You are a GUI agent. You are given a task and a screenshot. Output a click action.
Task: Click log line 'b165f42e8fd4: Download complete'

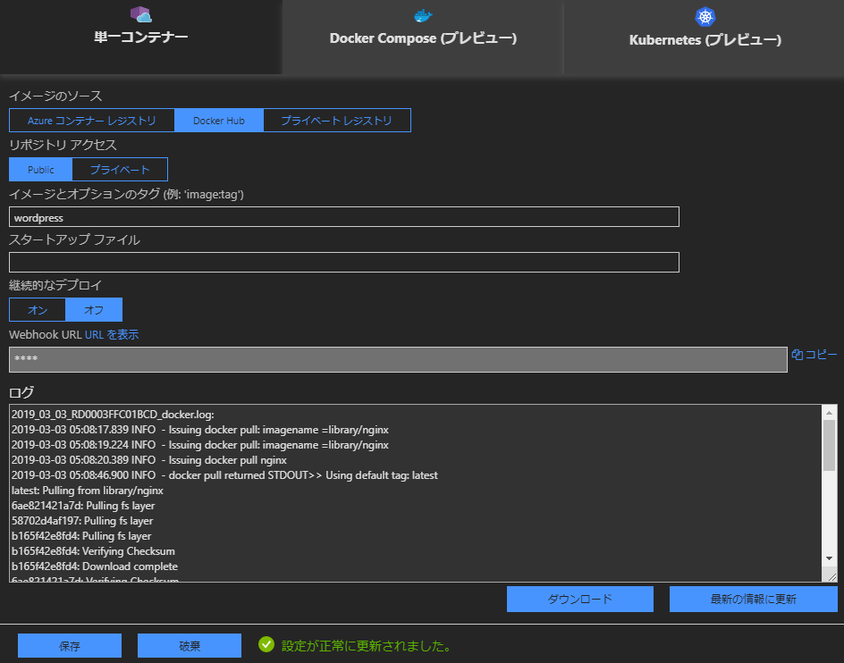pyautogui.click(x=95, y=566)
